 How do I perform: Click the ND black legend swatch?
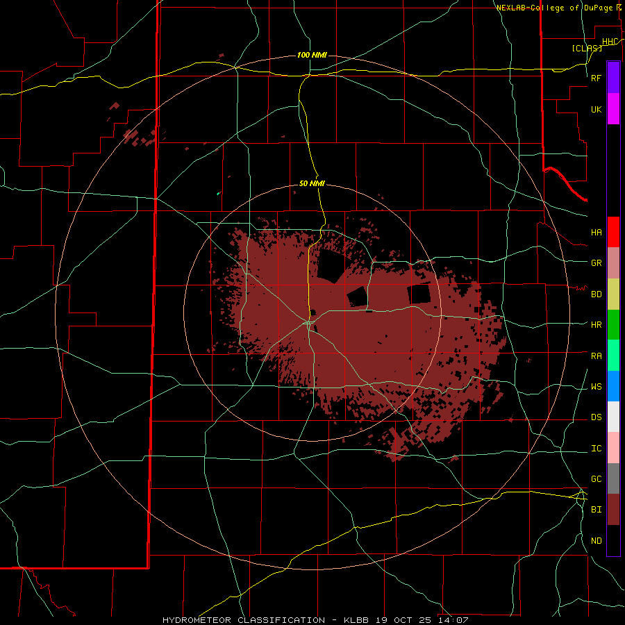[x=613, y=540]
